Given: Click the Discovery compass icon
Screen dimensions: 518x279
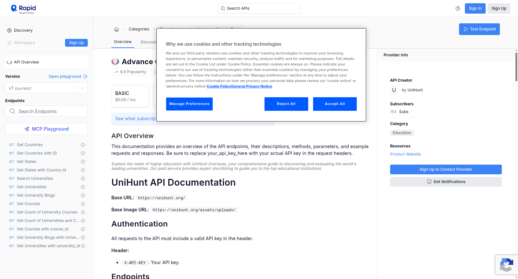Looking at the screenshot, I should click(x=9, y=30).
